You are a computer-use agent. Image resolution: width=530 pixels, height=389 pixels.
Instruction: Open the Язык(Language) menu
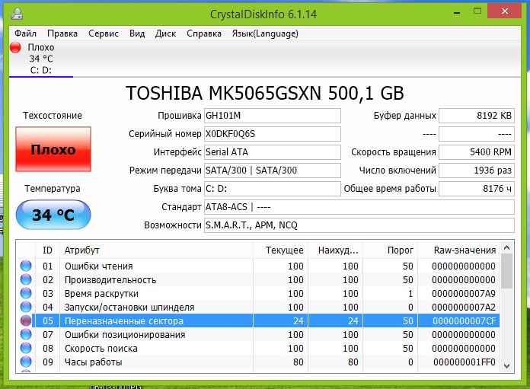(x=264, y=33)
